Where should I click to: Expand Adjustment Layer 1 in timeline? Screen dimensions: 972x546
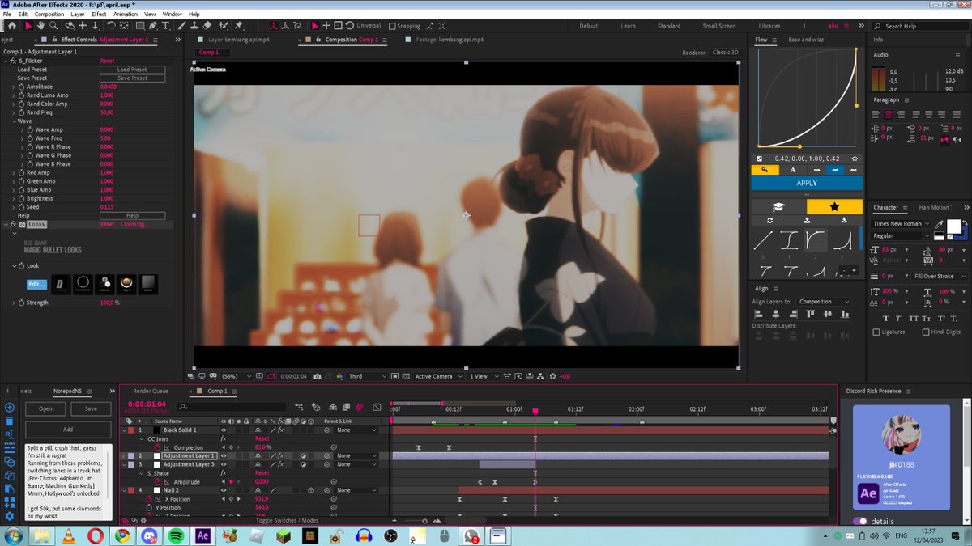coord(123,456)
